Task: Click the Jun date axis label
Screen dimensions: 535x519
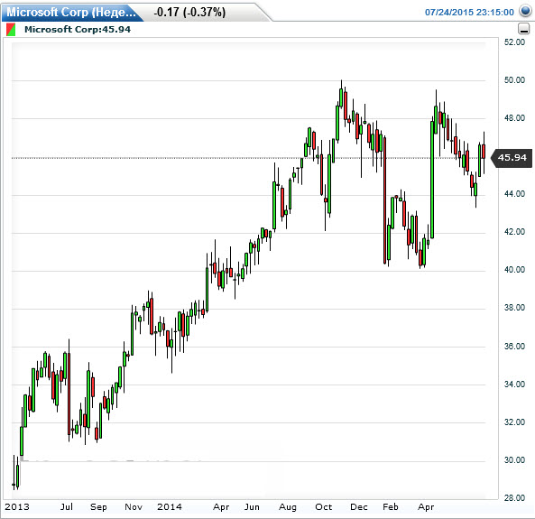Action: click(252, 506)
